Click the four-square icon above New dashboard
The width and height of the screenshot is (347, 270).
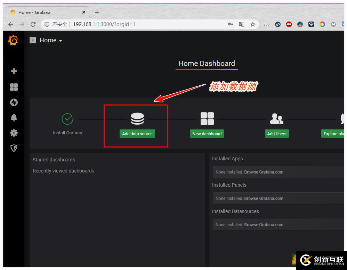pyautogui.click(x=207, y=119)
